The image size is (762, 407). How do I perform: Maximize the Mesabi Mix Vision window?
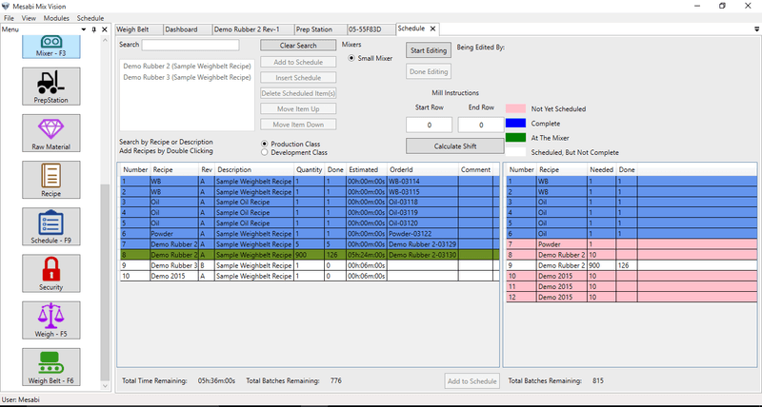click(x=723, y=6)
